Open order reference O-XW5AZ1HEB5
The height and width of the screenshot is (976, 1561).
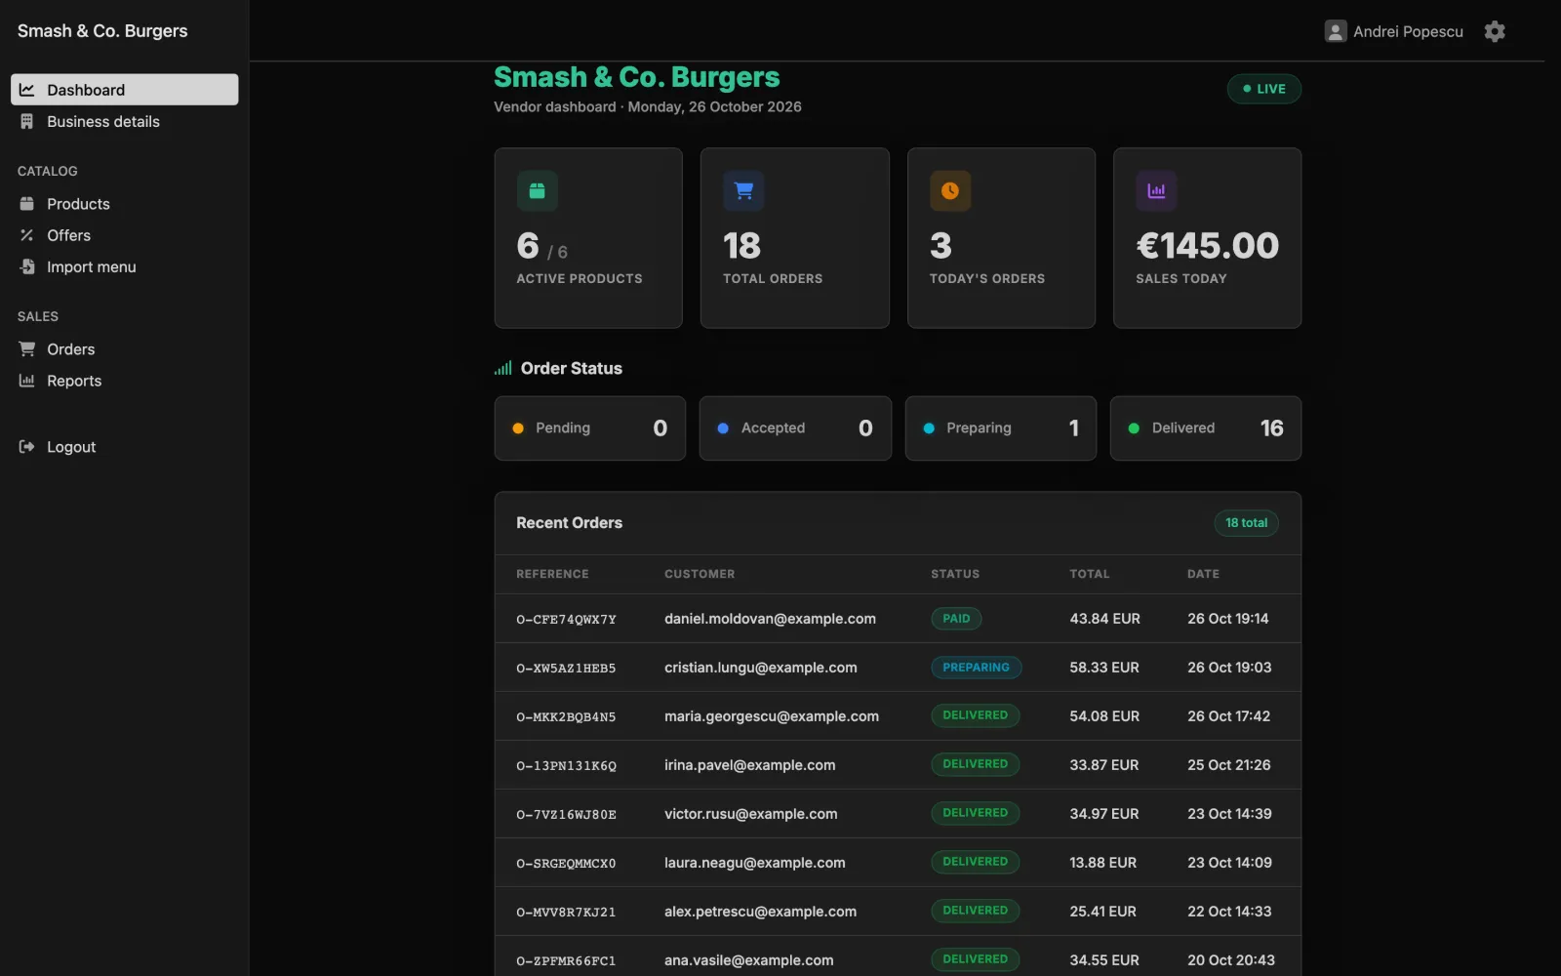pos(566,669)
